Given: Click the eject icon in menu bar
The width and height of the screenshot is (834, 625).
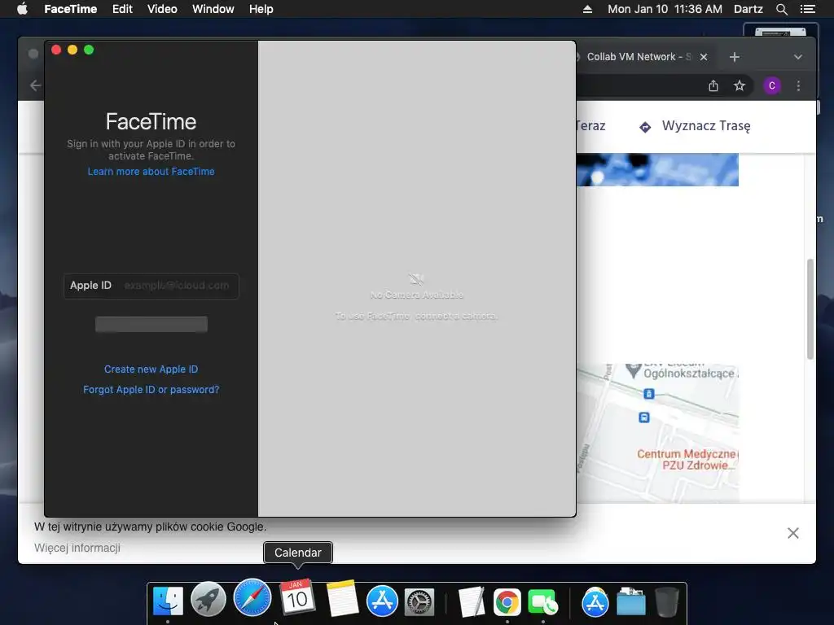Looking at the screenshot, I should click(x=587, y=9).
